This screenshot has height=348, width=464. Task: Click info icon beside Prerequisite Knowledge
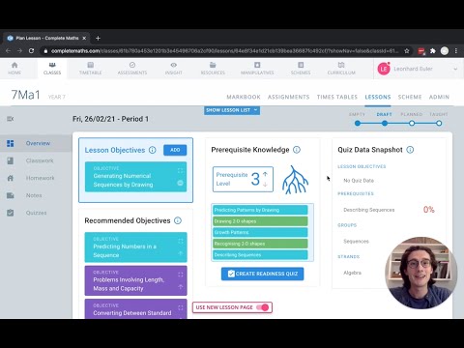297,150
